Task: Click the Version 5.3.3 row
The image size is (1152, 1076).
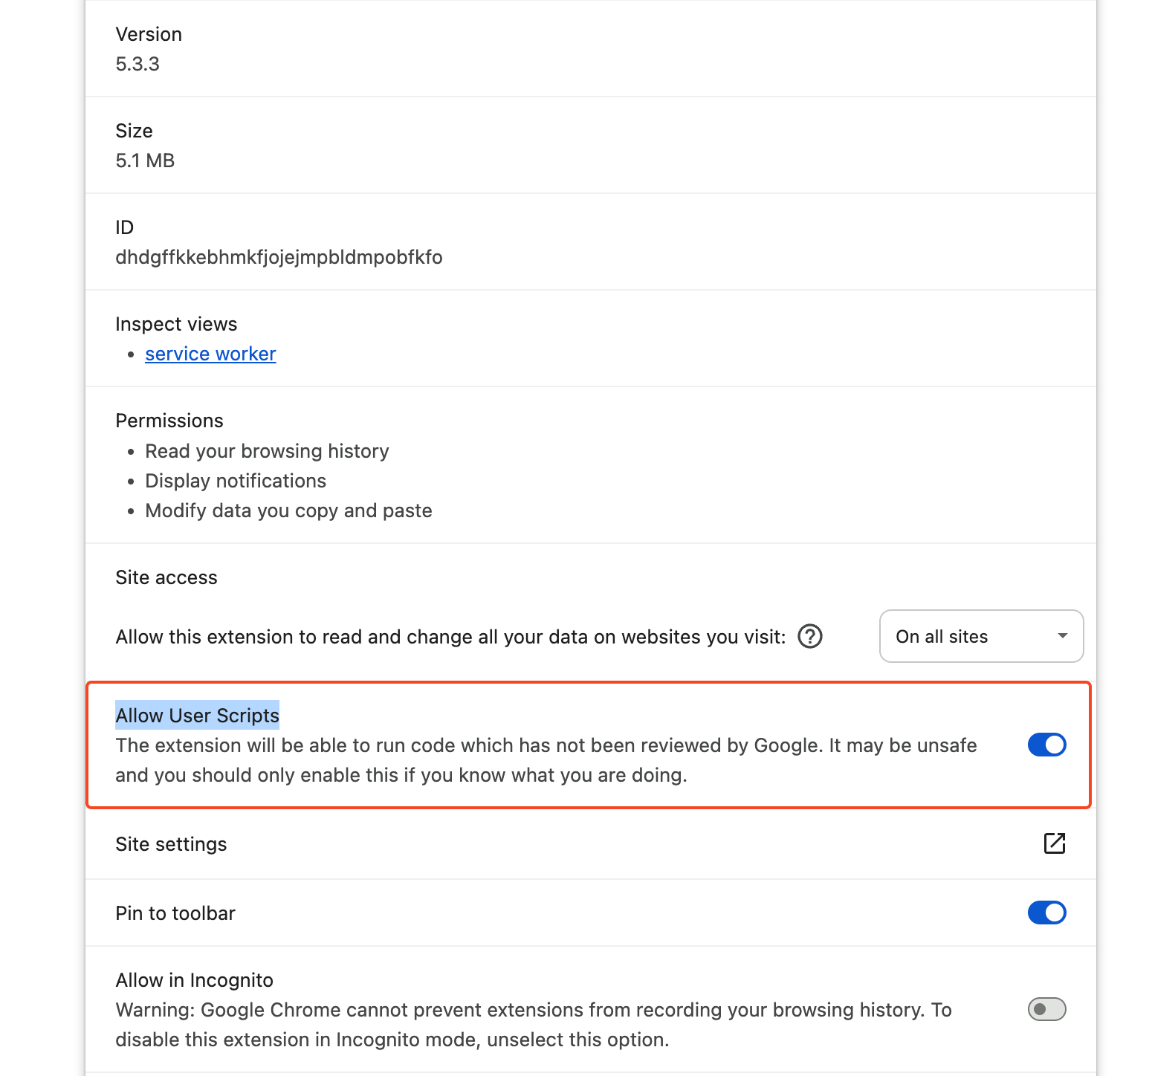Action: pos(149,49)
